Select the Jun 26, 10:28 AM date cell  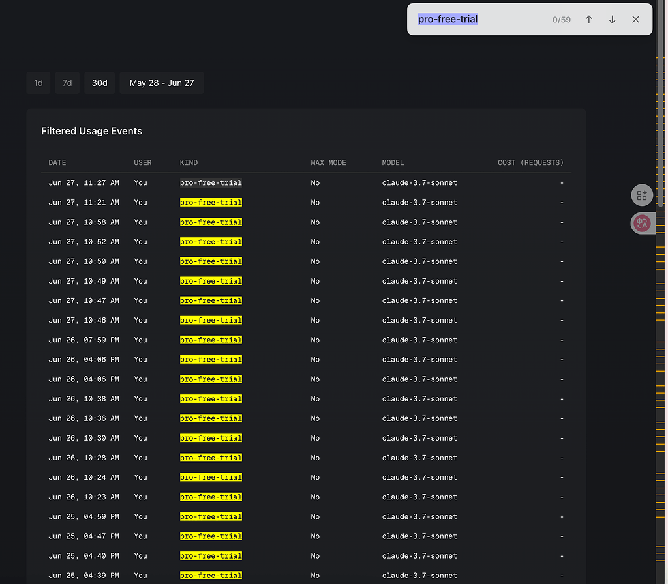pyautogui.click(x=84, y=458)
